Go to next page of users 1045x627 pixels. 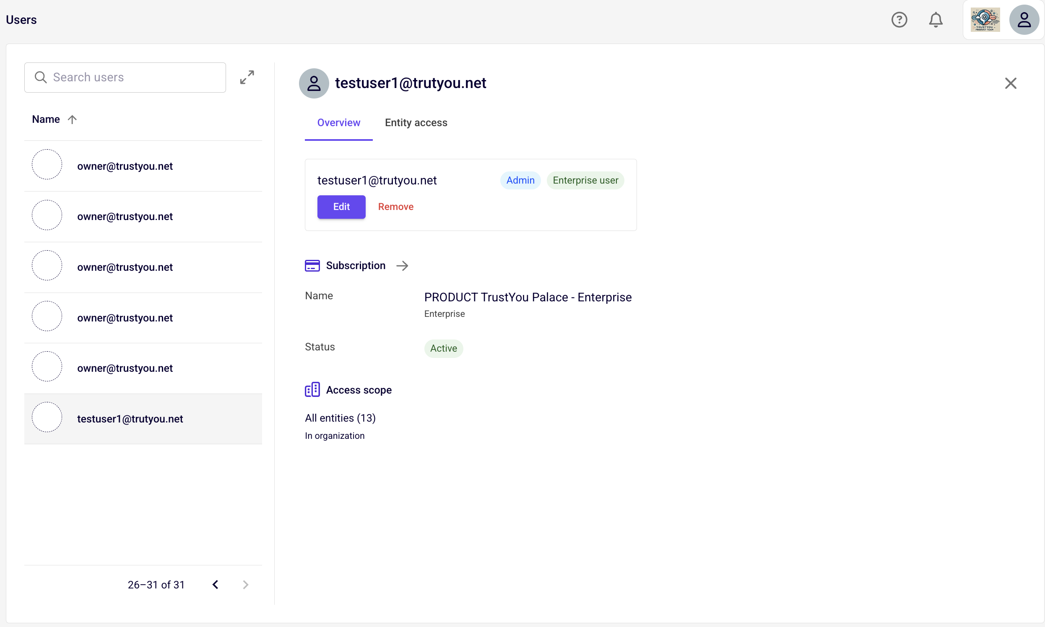[246, 584]
